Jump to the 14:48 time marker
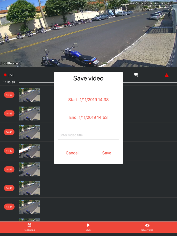Screen dimensions: 177x236 tap(9, 132)
